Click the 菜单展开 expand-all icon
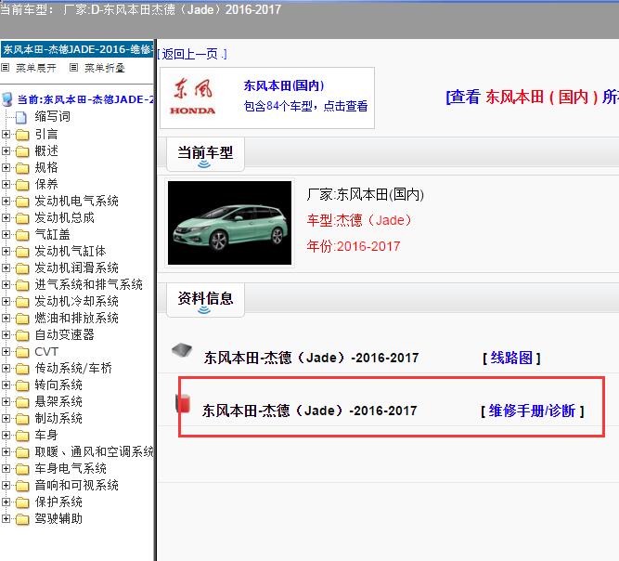The height and width of the screenshot is (561, 619). (6, 68)
